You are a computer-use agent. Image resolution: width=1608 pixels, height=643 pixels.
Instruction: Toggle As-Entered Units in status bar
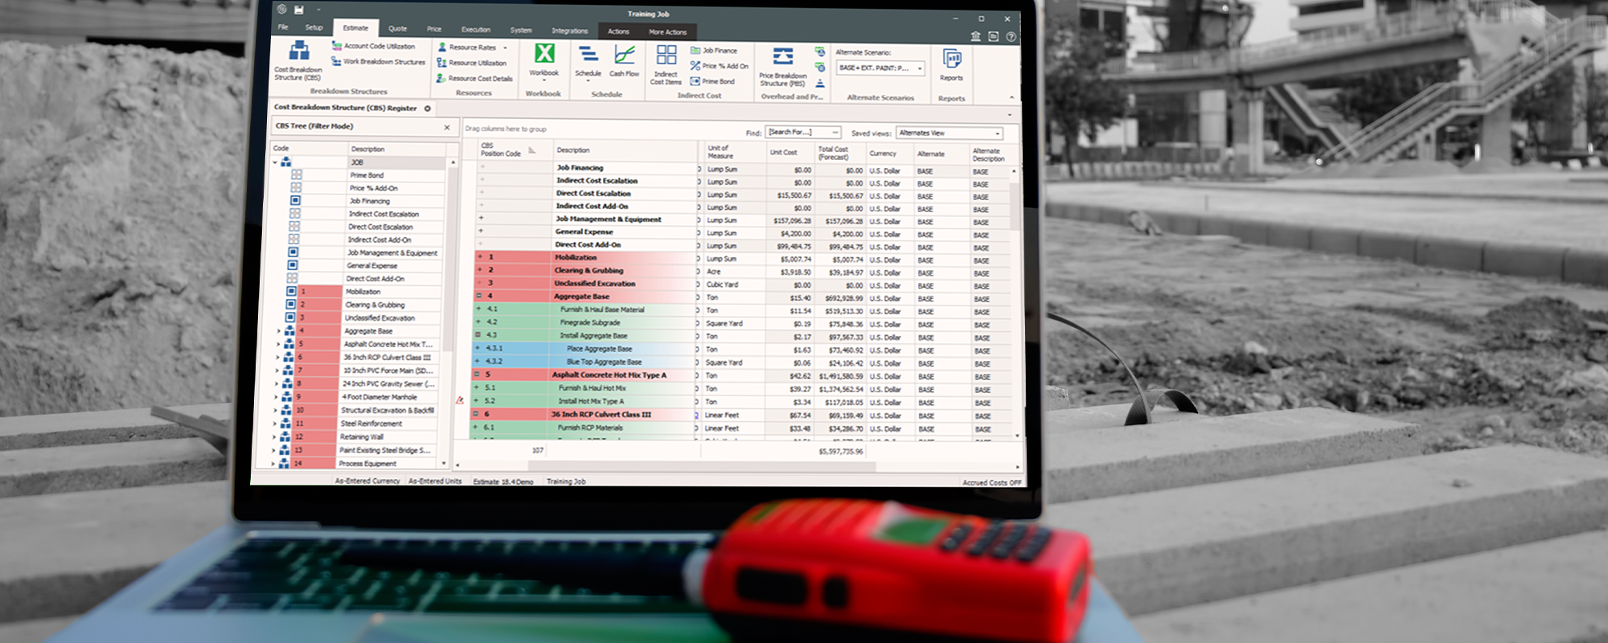coord(435,481)
